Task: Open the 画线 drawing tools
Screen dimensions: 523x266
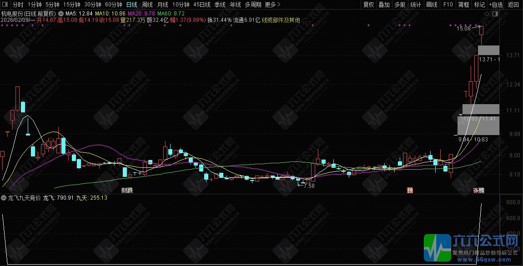Action: pos(432,5)
